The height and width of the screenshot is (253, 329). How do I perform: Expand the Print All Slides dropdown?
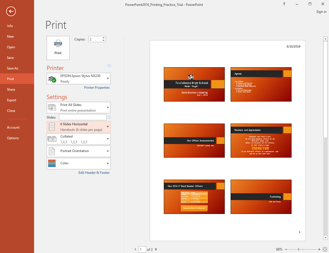tap(107, 107)
